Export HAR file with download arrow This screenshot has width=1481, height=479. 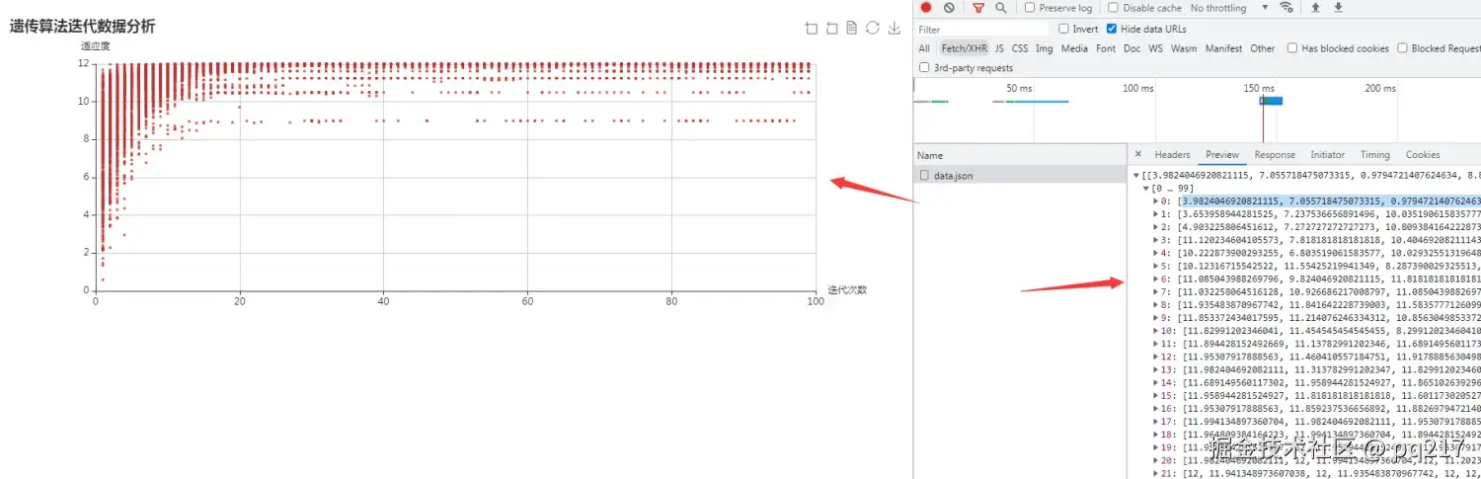(1339, 7)
